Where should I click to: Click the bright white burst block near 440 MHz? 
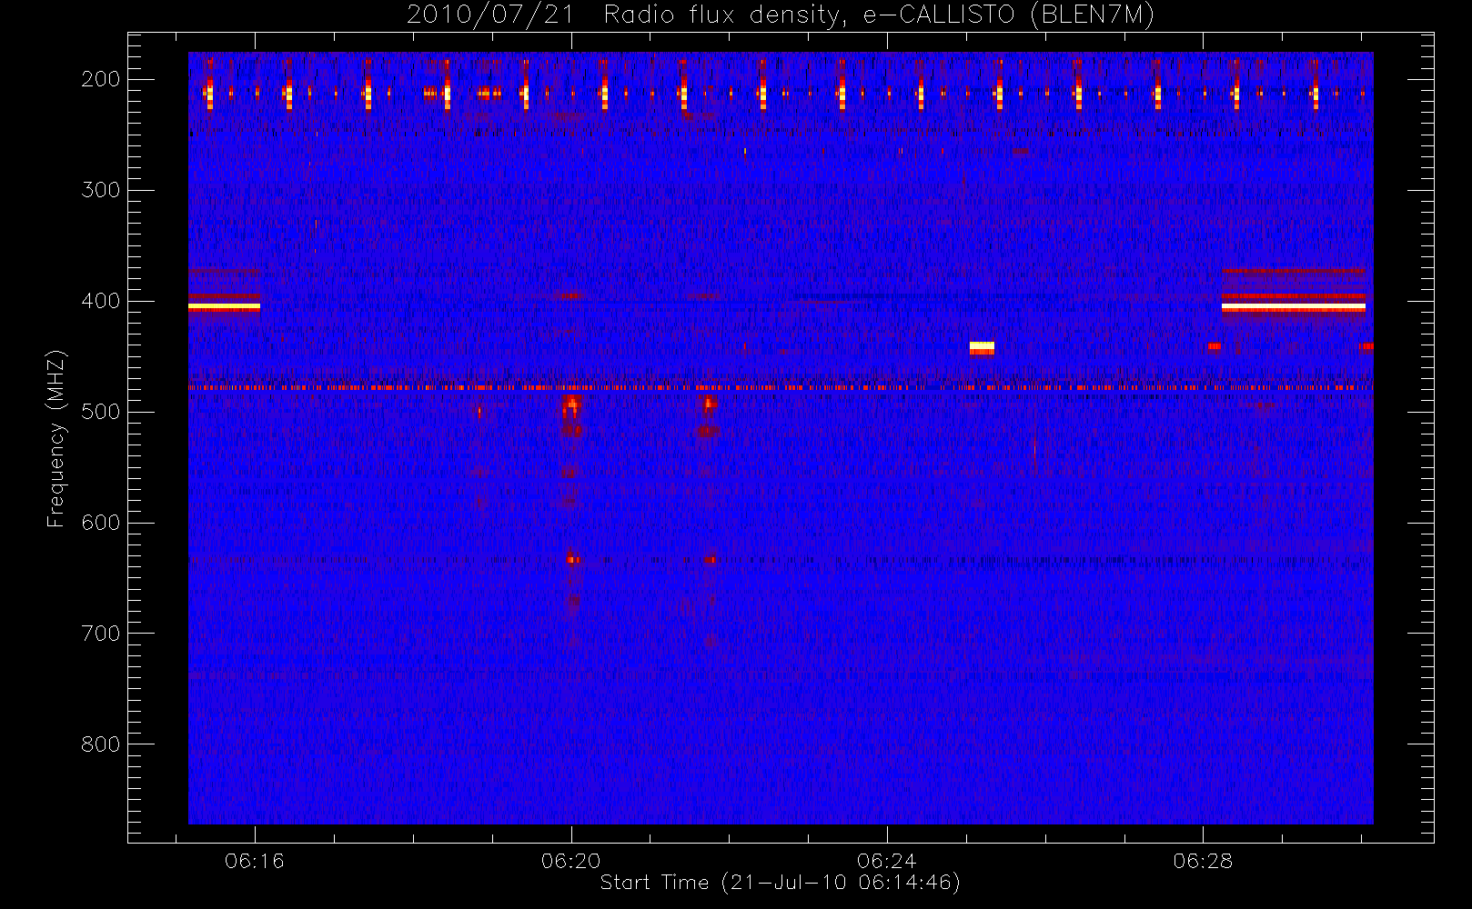coord(982,347)
